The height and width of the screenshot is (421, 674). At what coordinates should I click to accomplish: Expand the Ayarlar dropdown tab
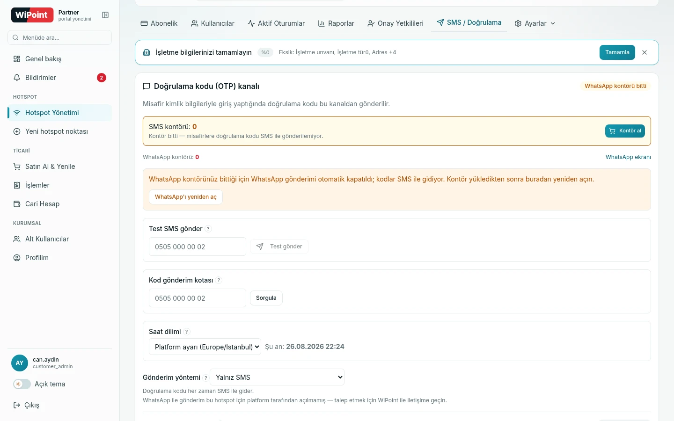click(535, 23)
